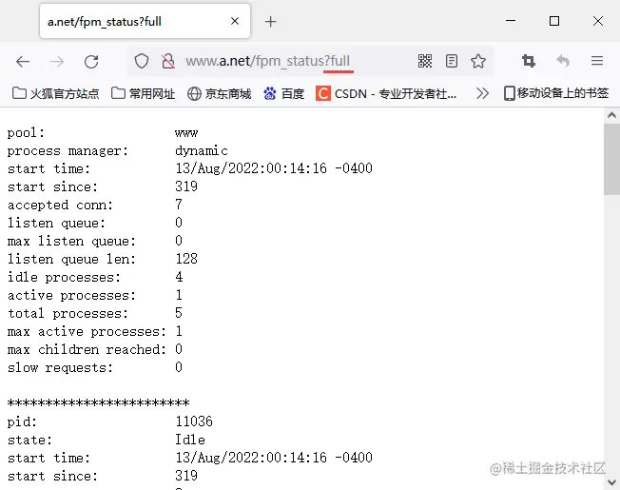Open CSDN bookmark
The height and width of the screenshot is (490, 620).
[386, 94]
